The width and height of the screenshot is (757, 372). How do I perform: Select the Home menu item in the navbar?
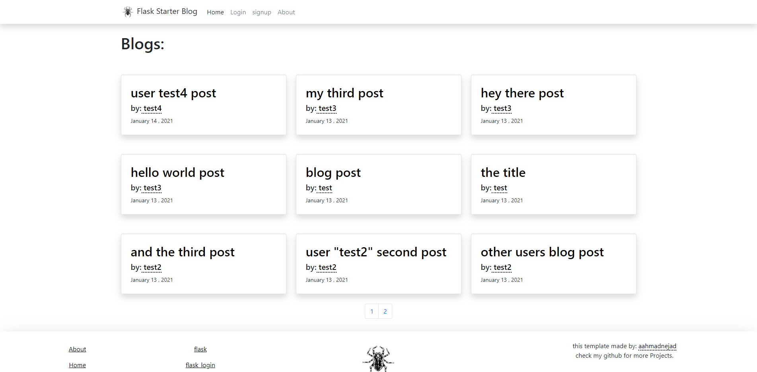[x=215, y=12]
